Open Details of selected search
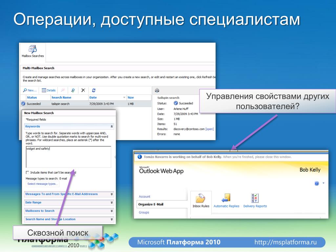The height and width of the screenshot is (252, 336). coord(49,91)
